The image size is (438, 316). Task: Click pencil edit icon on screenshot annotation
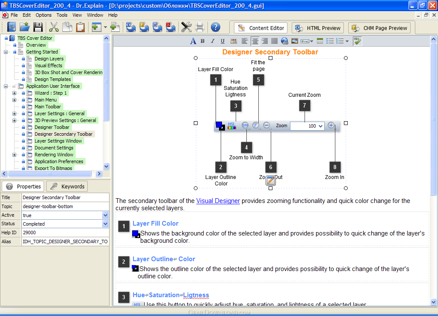271,180
